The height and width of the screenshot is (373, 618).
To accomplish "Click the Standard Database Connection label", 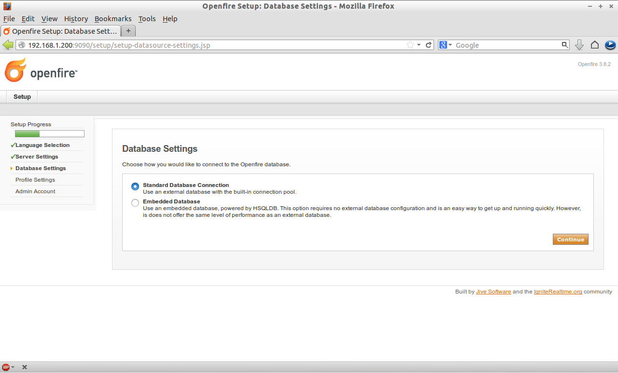I will point(186,185).
